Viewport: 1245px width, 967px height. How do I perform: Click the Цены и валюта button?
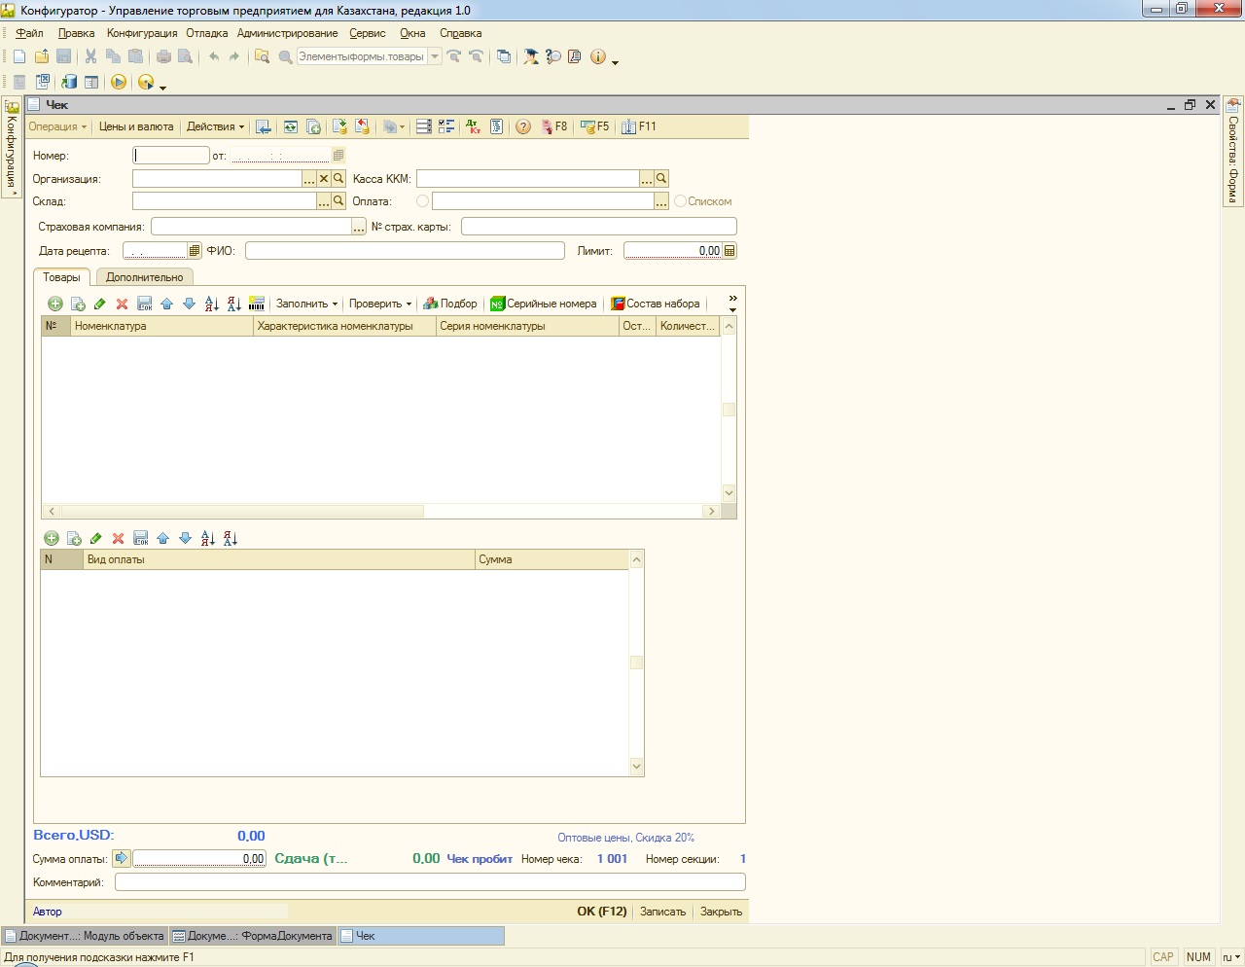tap(136, 126)
